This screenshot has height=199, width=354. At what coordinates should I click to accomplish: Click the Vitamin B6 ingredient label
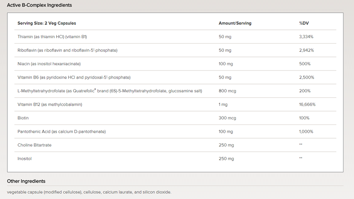(x=74, y=77)
